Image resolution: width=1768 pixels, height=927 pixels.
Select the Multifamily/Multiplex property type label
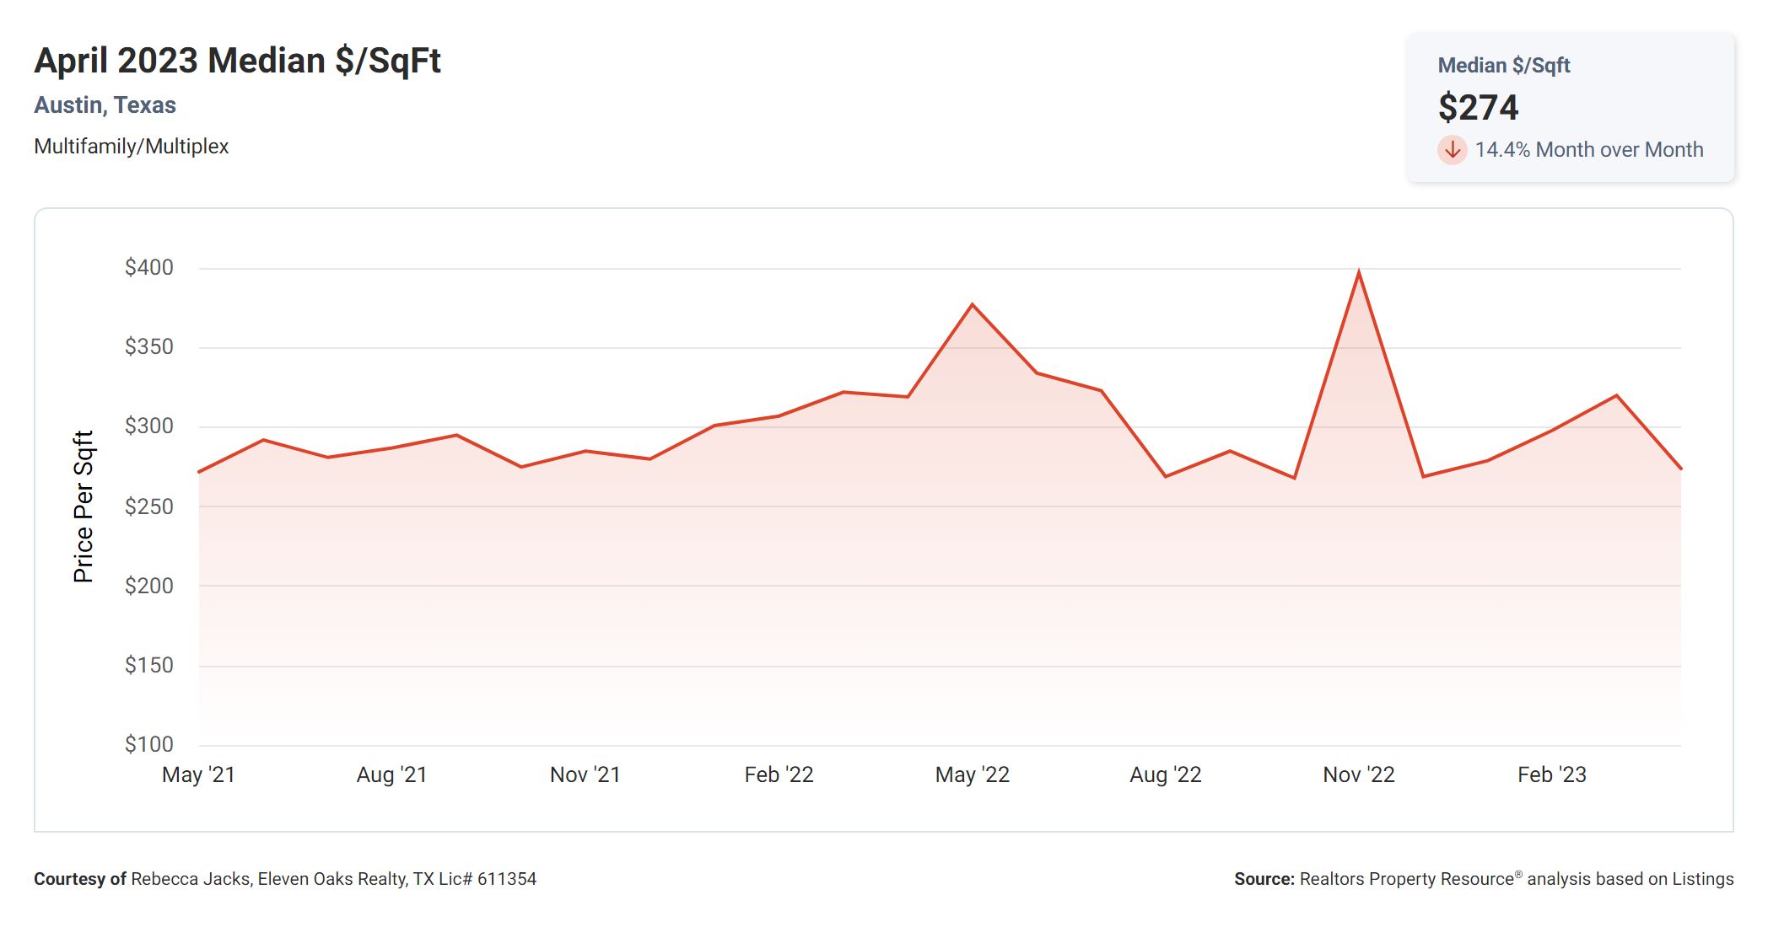coord(131,147)
